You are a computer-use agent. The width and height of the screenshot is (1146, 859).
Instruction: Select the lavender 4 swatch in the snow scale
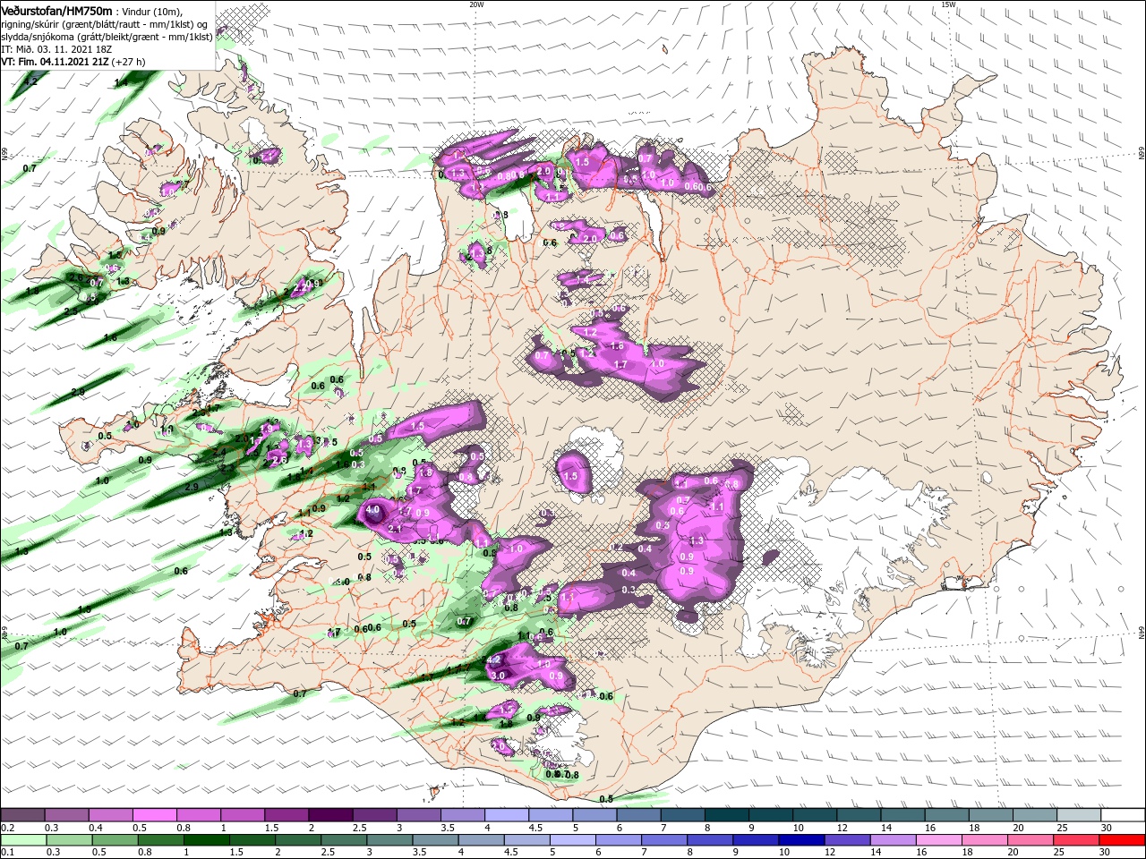507,814
